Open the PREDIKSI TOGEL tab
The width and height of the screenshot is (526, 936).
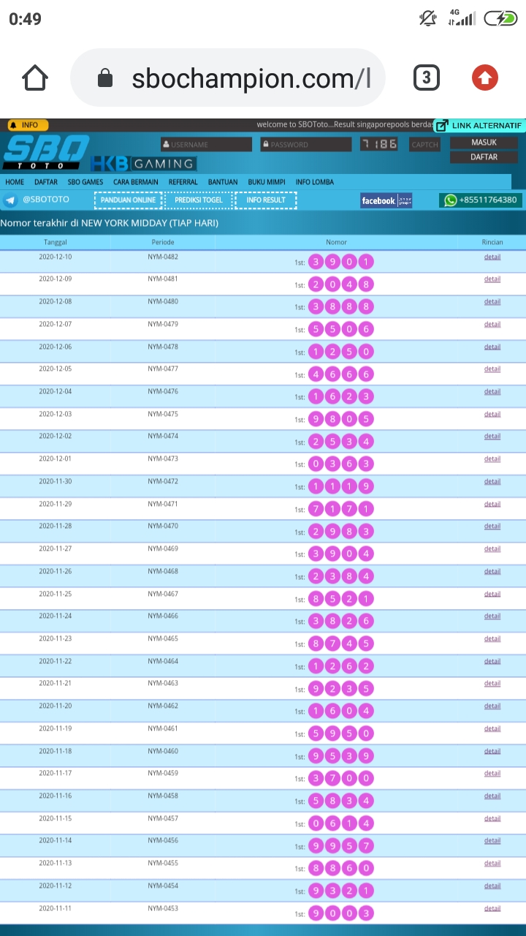[x=199, y=200]
